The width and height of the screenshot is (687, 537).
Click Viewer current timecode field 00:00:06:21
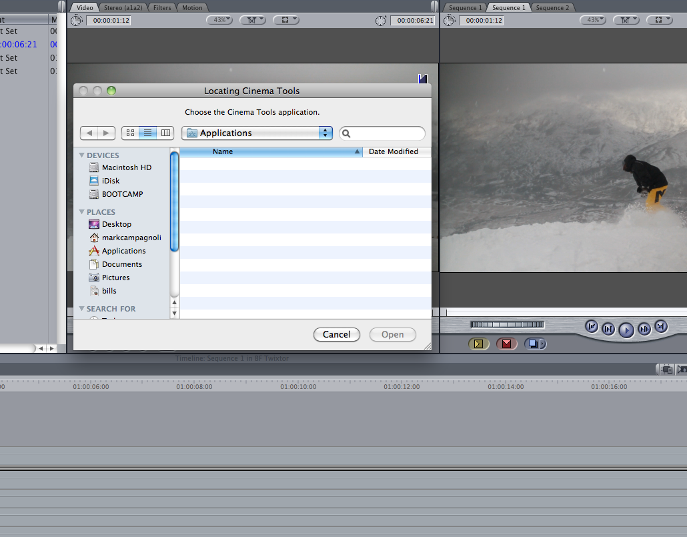pos(413,20)
